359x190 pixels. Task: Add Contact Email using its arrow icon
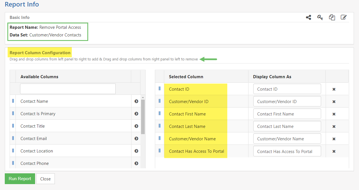click(x=136, y=138)
